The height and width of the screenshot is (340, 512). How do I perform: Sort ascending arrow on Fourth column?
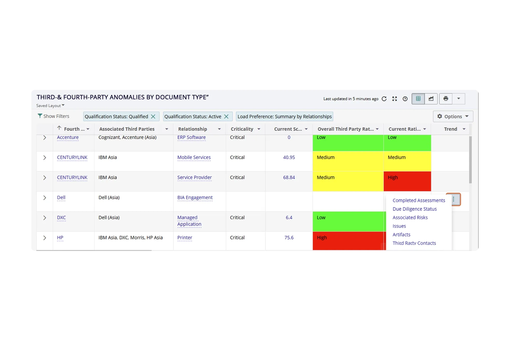click(59, 128)
